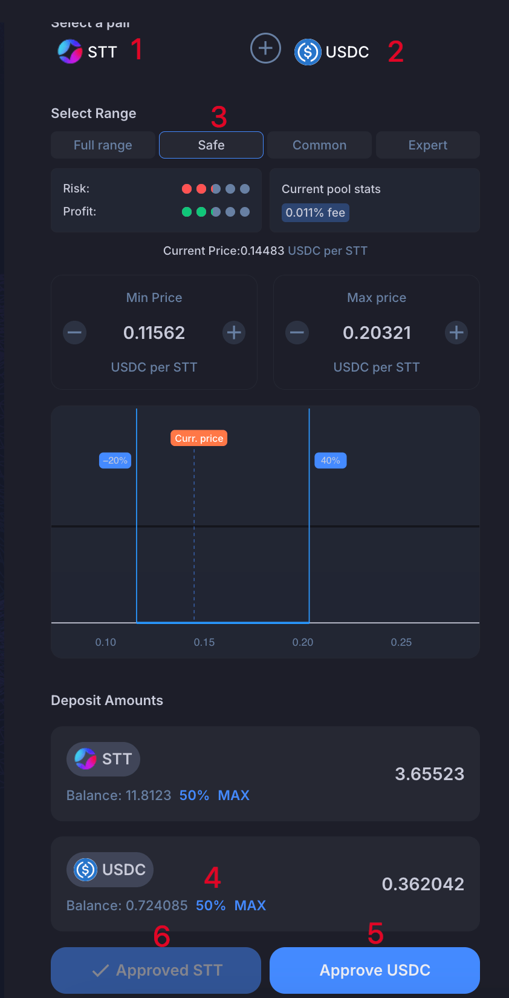Screen dimensions: 509x998
Task: Click the -20% lower range handle
Action: coord(115,461)
